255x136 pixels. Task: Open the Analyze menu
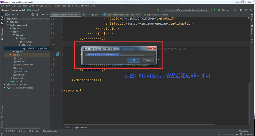pos(39,6)
